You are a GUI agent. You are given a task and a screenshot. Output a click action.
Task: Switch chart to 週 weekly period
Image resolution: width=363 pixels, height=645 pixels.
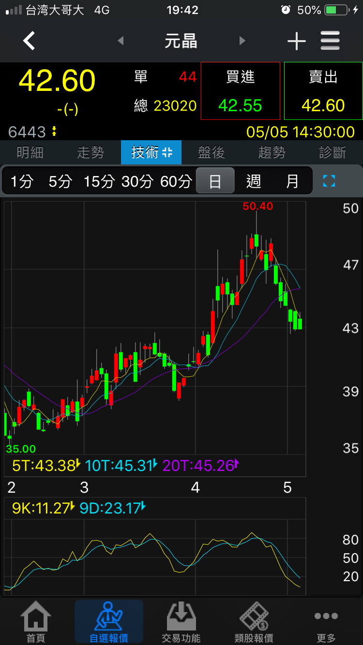pyautogui.click(x=254, y=181)
